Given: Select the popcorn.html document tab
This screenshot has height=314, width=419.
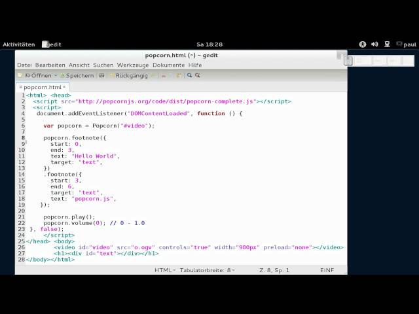Looking at the screenshot, I should pyautogui.click(x=42, y=87).
